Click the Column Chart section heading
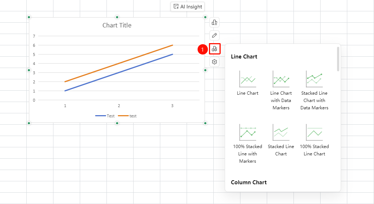 point(249,182)
